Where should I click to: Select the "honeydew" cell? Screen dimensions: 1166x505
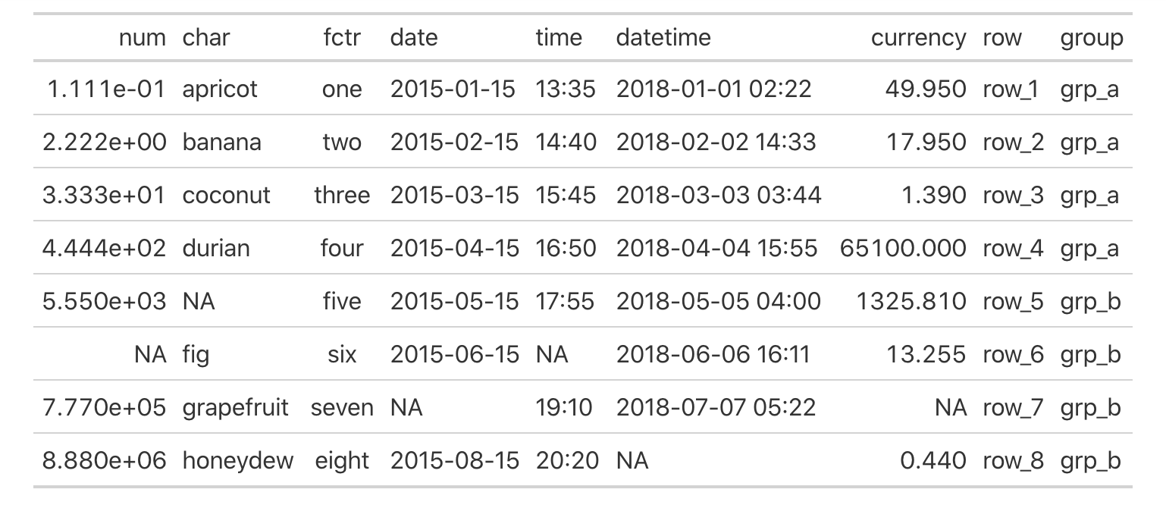tap(237, 461)
